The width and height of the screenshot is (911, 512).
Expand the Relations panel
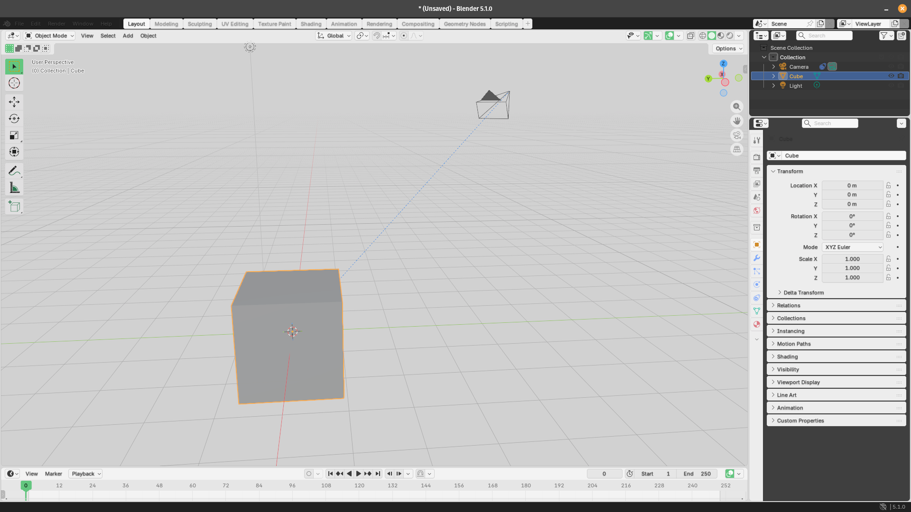(789, 305)
